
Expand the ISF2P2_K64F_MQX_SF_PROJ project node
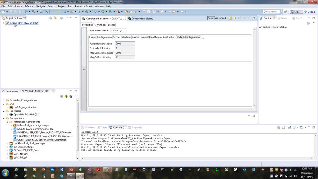tap(3, 23)
